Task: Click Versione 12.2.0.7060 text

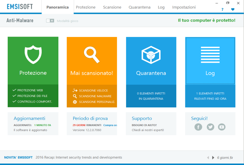Action: tap(87, 130)
